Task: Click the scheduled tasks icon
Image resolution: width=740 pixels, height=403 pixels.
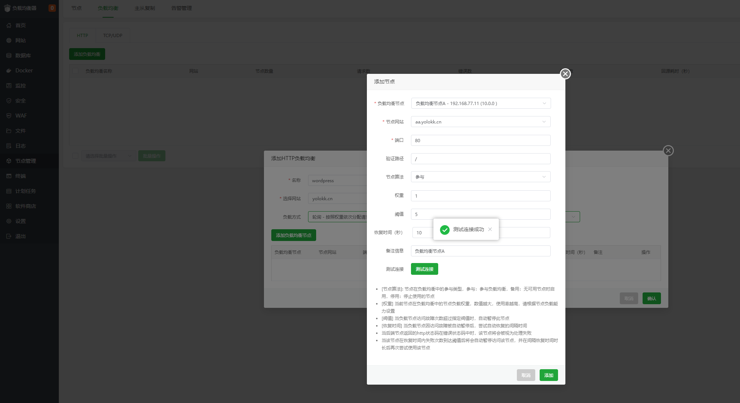Action: (x=9, y=191)
